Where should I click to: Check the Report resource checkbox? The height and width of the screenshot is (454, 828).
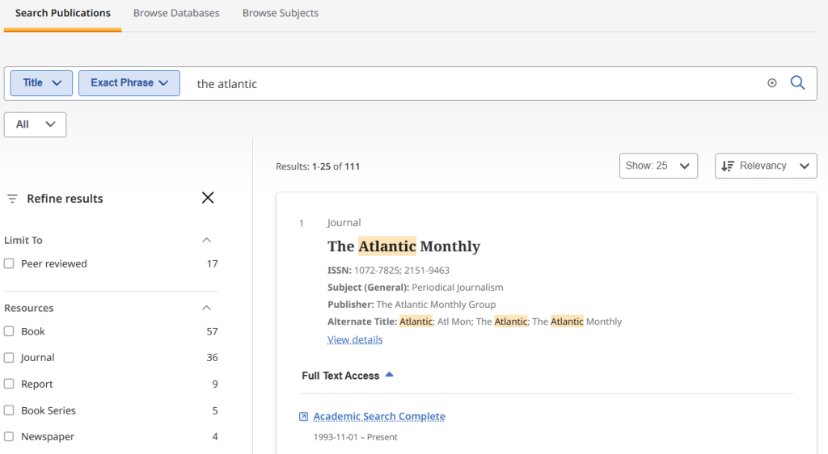point(9,384)
